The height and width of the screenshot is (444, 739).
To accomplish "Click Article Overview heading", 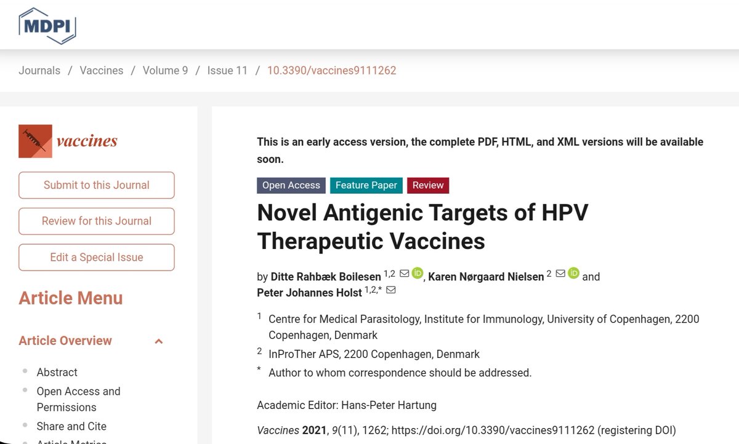I will [x=65, y=341].
